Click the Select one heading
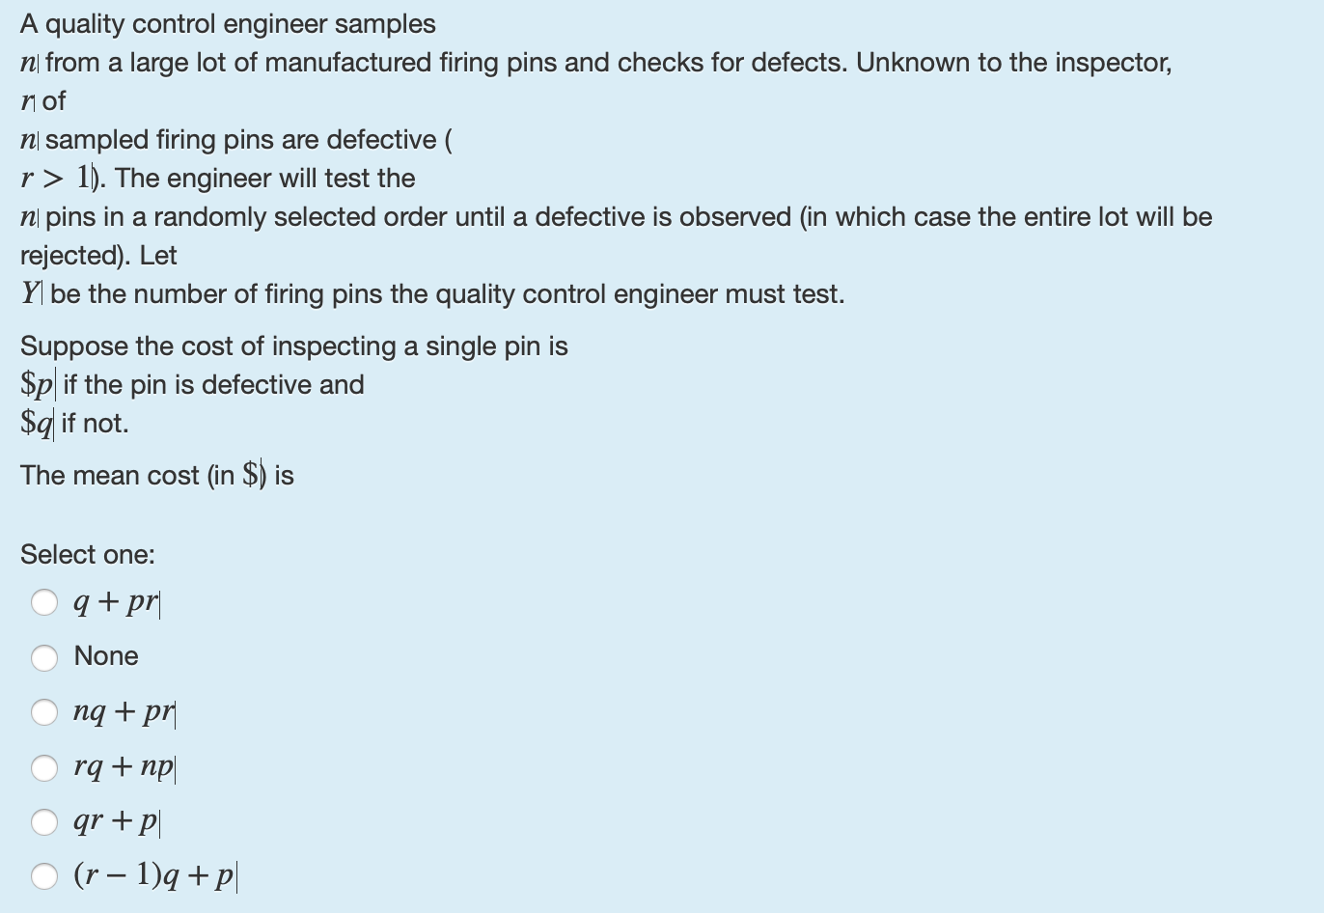Screen dimensions: 1324x913 click(x=88, y=554)
